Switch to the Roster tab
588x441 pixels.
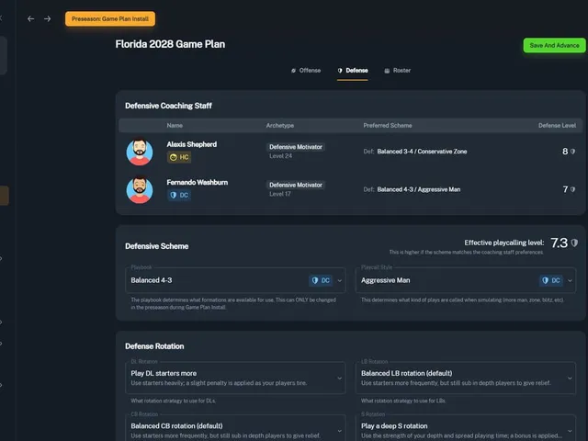[x=398, y=71]
